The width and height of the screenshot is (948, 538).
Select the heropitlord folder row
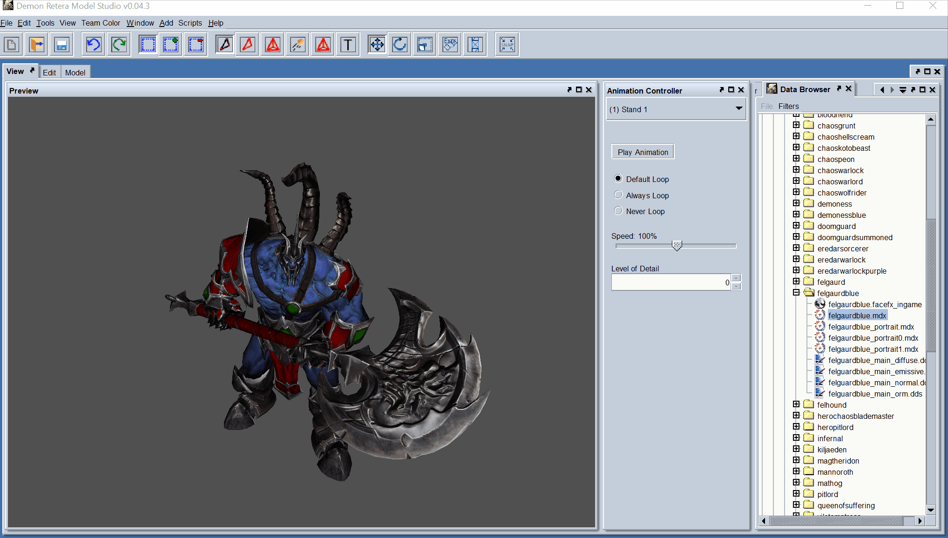click(x=835, y=427)
